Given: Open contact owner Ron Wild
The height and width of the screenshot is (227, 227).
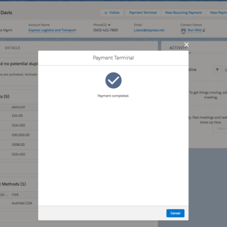Looking at the screenshot, I should (x=195, y=30).
